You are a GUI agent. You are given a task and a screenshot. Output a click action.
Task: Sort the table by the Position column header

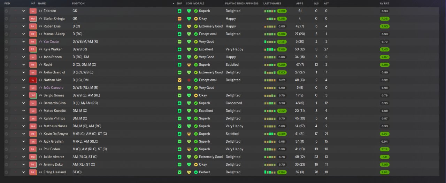pyautogui.click(x=78, y=3)
